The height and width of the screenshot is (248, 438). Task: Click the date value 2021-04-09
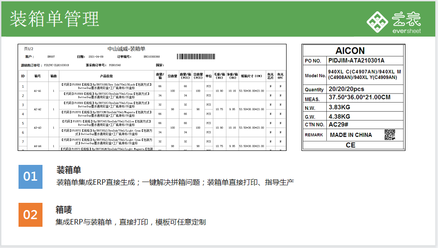96,57
